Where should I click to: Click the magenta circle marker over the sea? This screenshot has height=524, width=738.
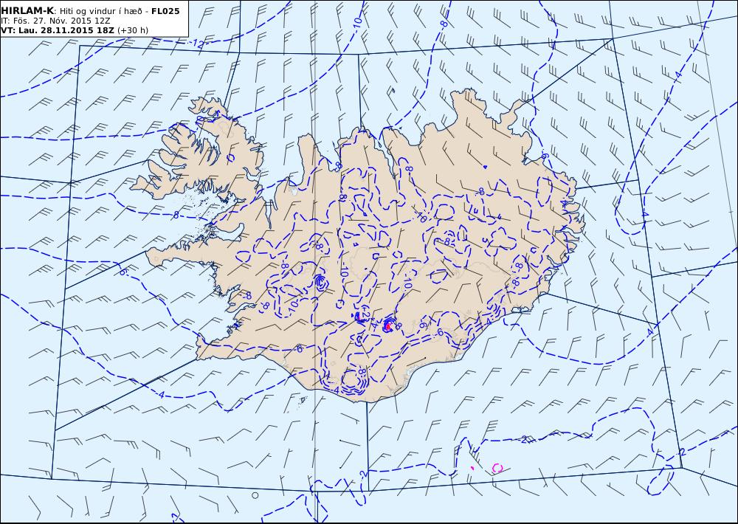(x=497, y=468)
